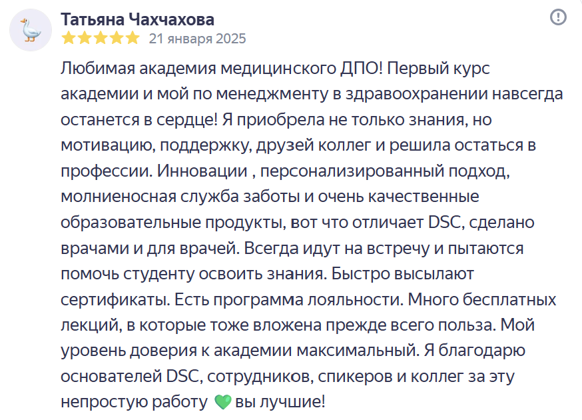Screen dimensions: 582x420
Task: Click the second rating star
Action: [84, 39]
